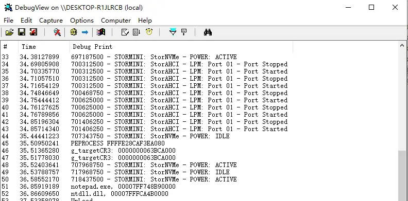This screenshot has height=201, width=408.
Task: Switch time format with the clock icon
Action: click(x=149, y=32)
